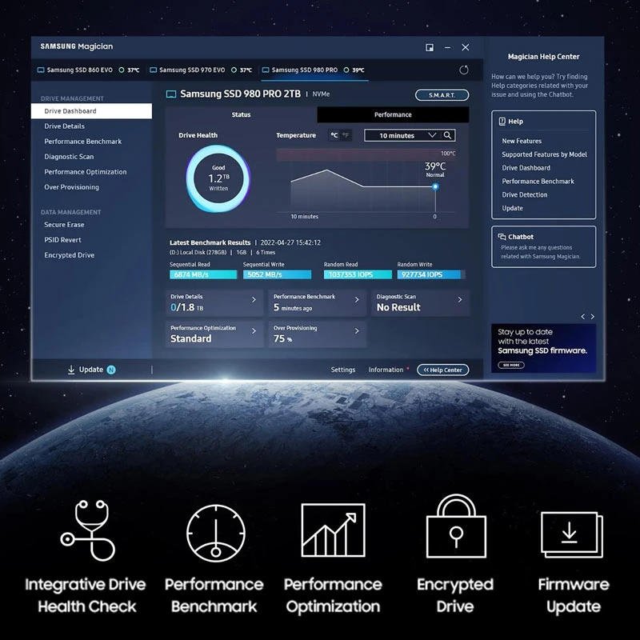Click the Update download arrow icon
This screenshot has width=640, height=640.
pos(71,370)
